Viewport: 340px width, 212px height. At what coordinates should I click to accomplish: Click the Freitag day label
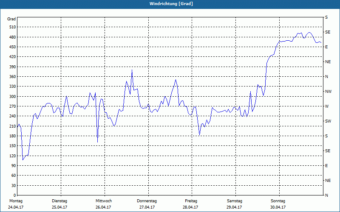point(191,201)
